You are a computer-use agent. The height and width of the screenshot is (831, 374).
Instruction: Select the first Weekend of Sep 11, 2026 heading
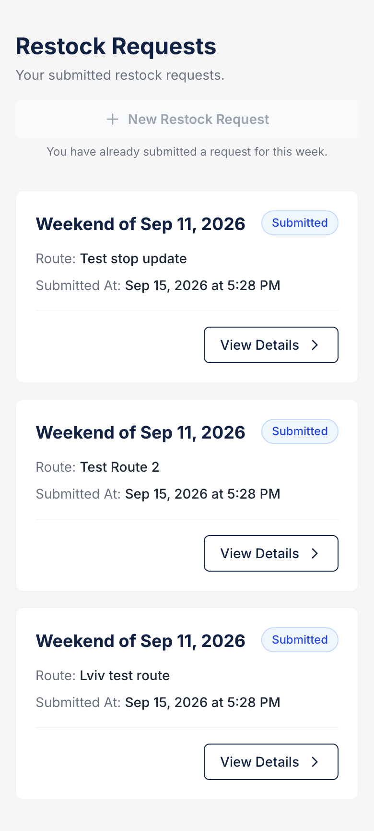[140, 224]
